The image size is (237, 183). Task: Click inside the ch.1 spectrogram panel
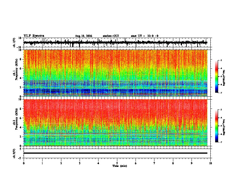[115, 73]
